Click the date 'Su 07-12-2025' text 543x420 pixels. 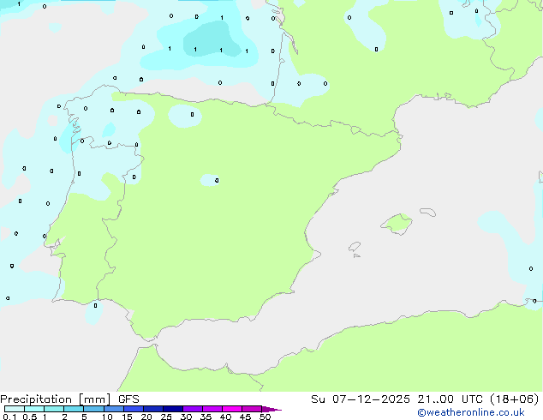point(361,399)
